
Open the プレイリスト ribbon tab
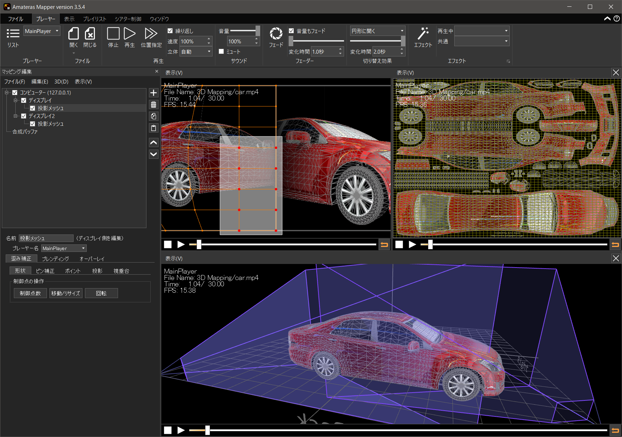pos(95,19)
